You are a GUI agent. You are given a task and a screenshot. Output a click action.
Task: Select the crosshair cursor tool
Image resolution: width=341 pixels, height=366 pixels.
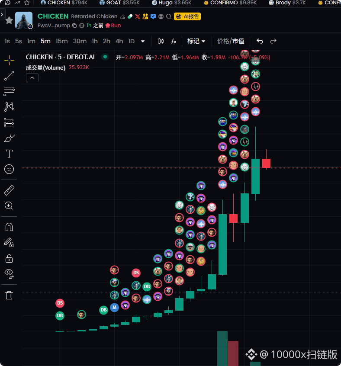pyautogui.click(x=9, y=60)
